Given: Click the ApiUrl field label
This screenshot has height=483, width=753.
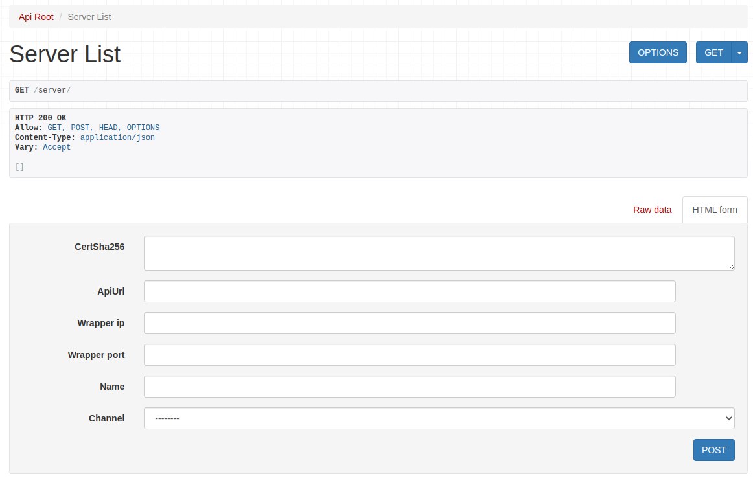Looking at the screenshot, I should tap(111, 291).
